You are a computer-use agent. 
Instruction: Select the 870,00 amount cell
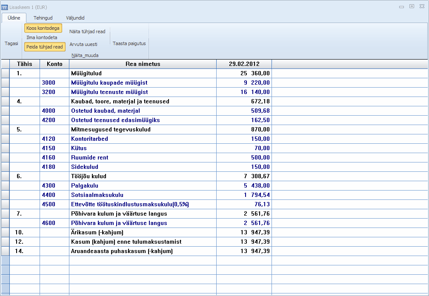tap(244, 129)
